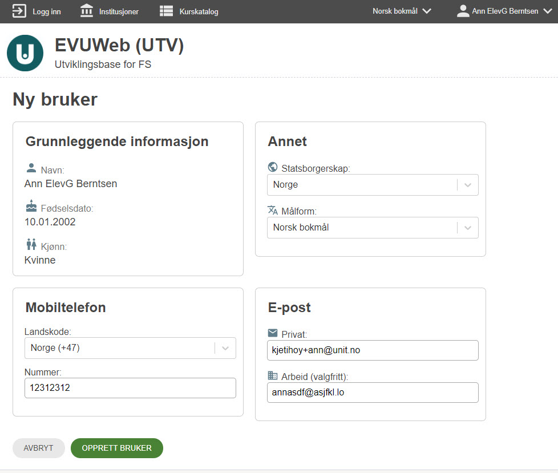This screenshot has width=558, height=473.
Task: Click the EVUWeb round U logo
Action: [25, 53]
